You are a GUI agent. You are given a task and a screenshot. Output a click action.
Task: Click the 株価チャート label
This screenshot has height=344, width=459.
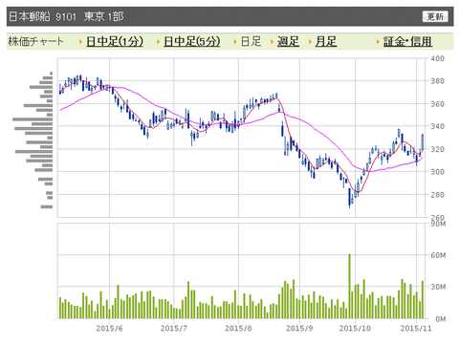coord(35,41)
